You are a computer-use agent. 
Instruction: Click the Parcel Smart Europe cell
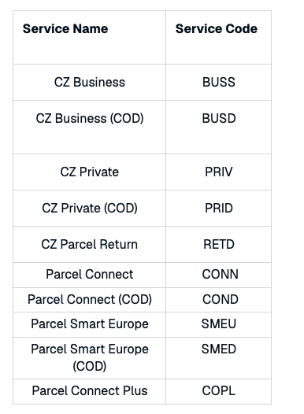[x=90, y=324]
